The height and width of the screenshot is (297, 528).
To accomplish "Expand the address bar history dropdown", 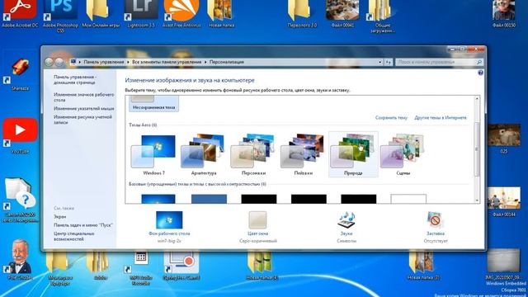I will 379,62.
